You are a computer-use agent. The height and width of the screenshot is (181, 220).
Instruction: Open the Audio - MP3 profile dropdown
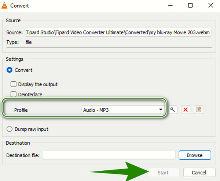tap(123, 110)
